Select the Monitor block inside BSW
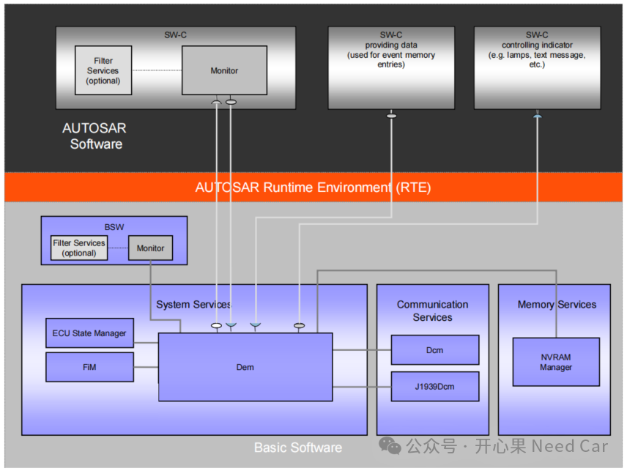This screenshot has height=471, width=627. pos(150,248)
